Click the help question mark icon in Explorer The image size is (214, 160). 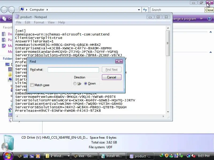209,19
